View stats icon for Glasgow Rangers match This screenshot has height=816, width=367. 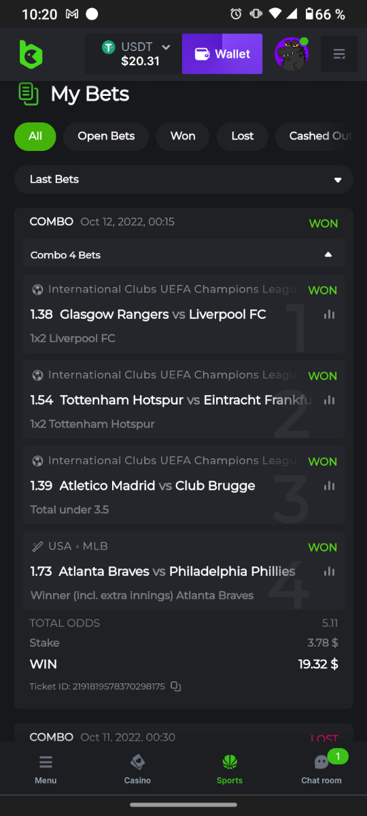pyautogui.click(x=330, y=314)
